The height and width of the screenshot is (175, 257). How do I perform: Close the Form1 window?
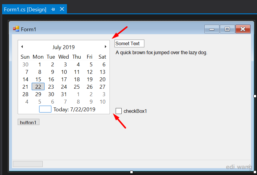pos(243,29)
